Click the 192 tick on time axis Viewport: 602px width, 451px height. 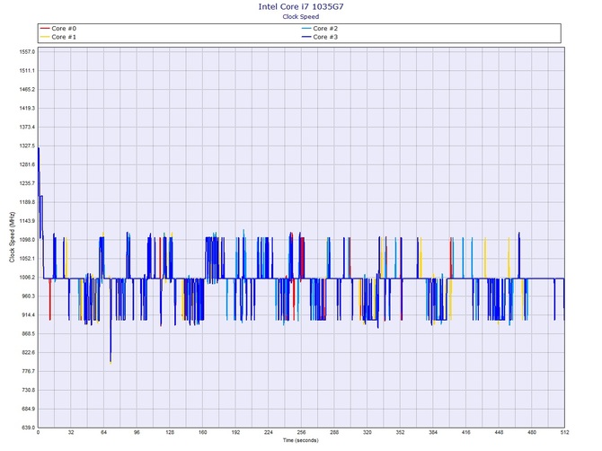(x=235, y=432)
